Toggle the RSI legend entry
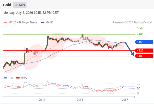This screenshot has width=154, height=104. pos(8,78)
